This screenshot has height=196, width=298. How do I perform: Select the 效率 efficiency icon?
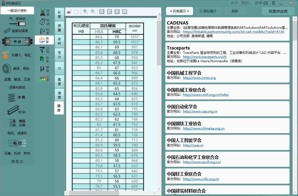45,59
